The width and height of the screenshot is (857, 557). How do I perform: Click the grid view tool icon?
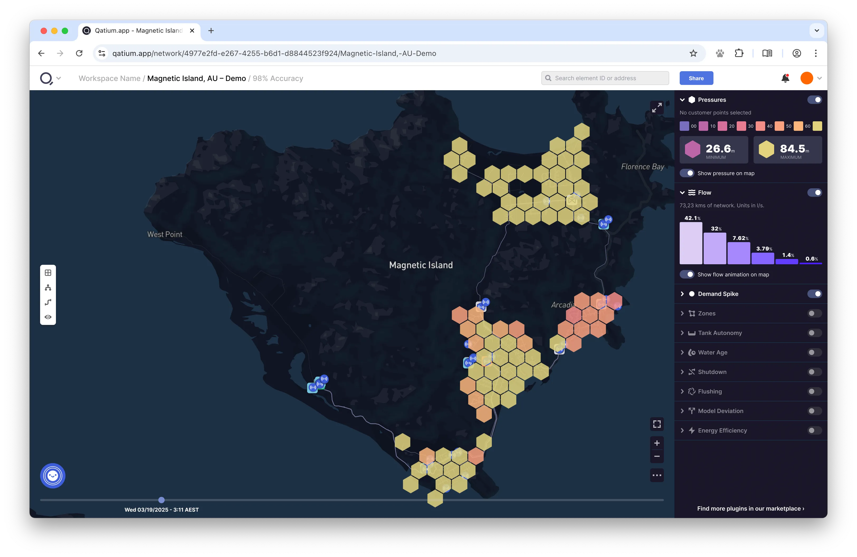[x=48, y=273]
